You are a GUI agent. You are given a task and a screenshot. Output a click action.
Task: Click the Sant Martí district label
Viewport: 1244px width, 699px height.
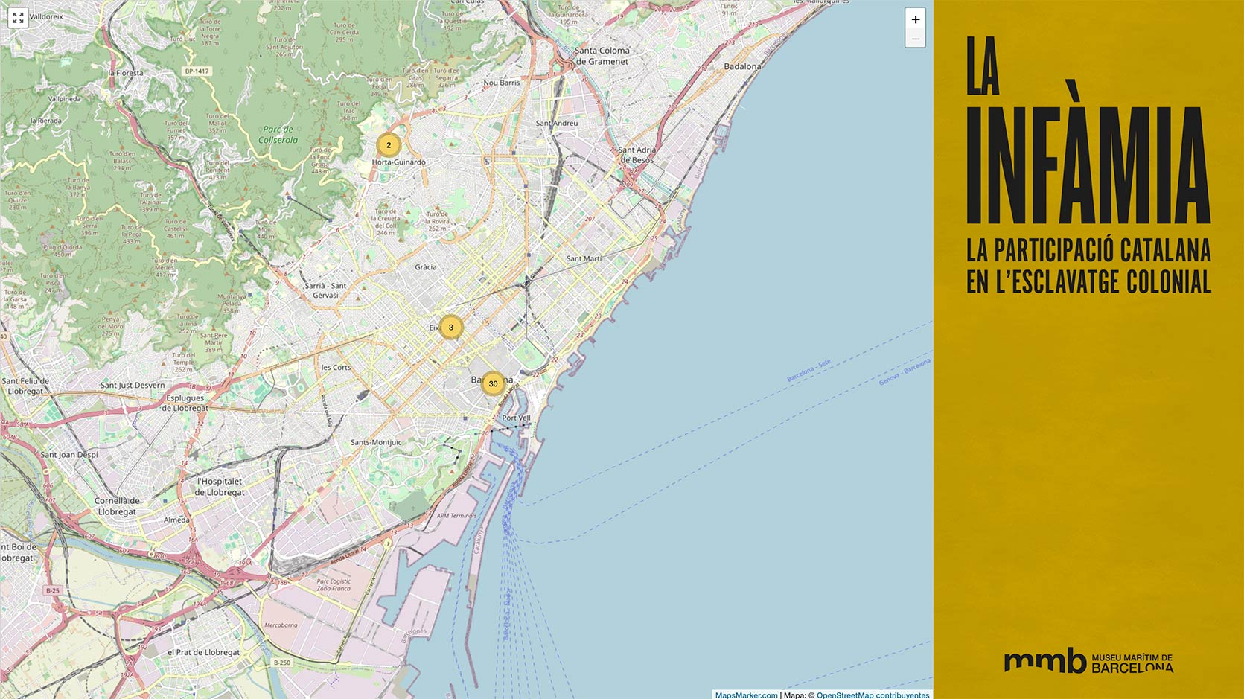tap(584, 258)
